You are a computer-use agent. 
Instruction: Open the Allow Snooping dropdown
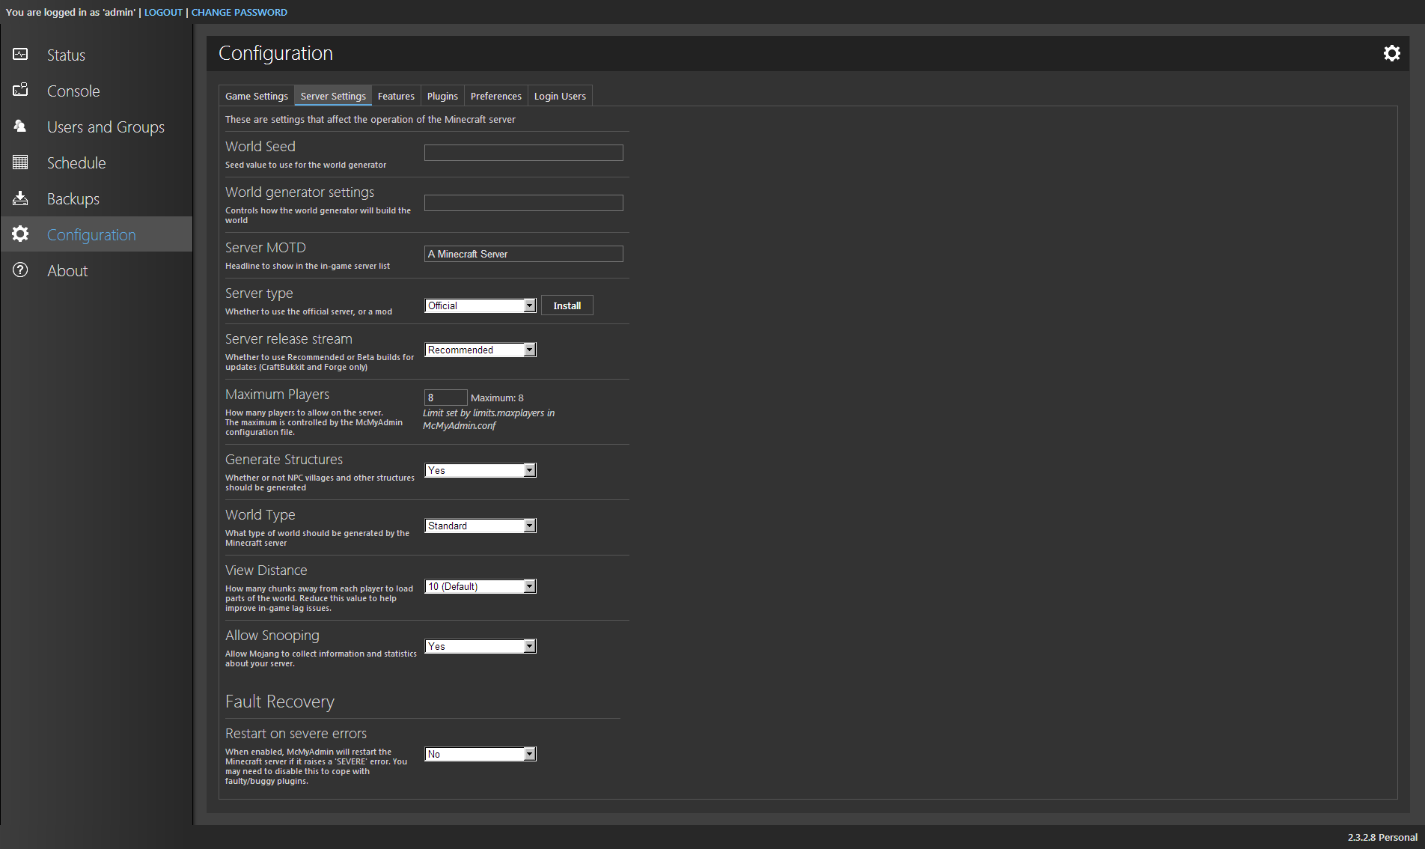480,646
